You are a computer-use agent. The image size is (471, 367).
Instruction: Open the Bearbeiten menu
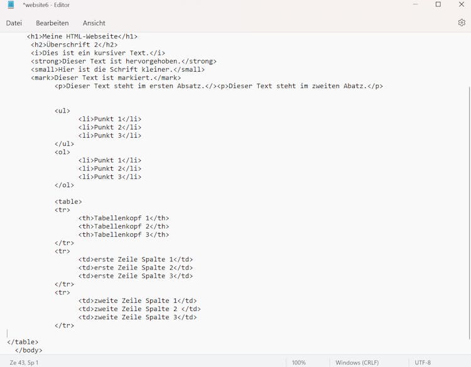point(52,23)
